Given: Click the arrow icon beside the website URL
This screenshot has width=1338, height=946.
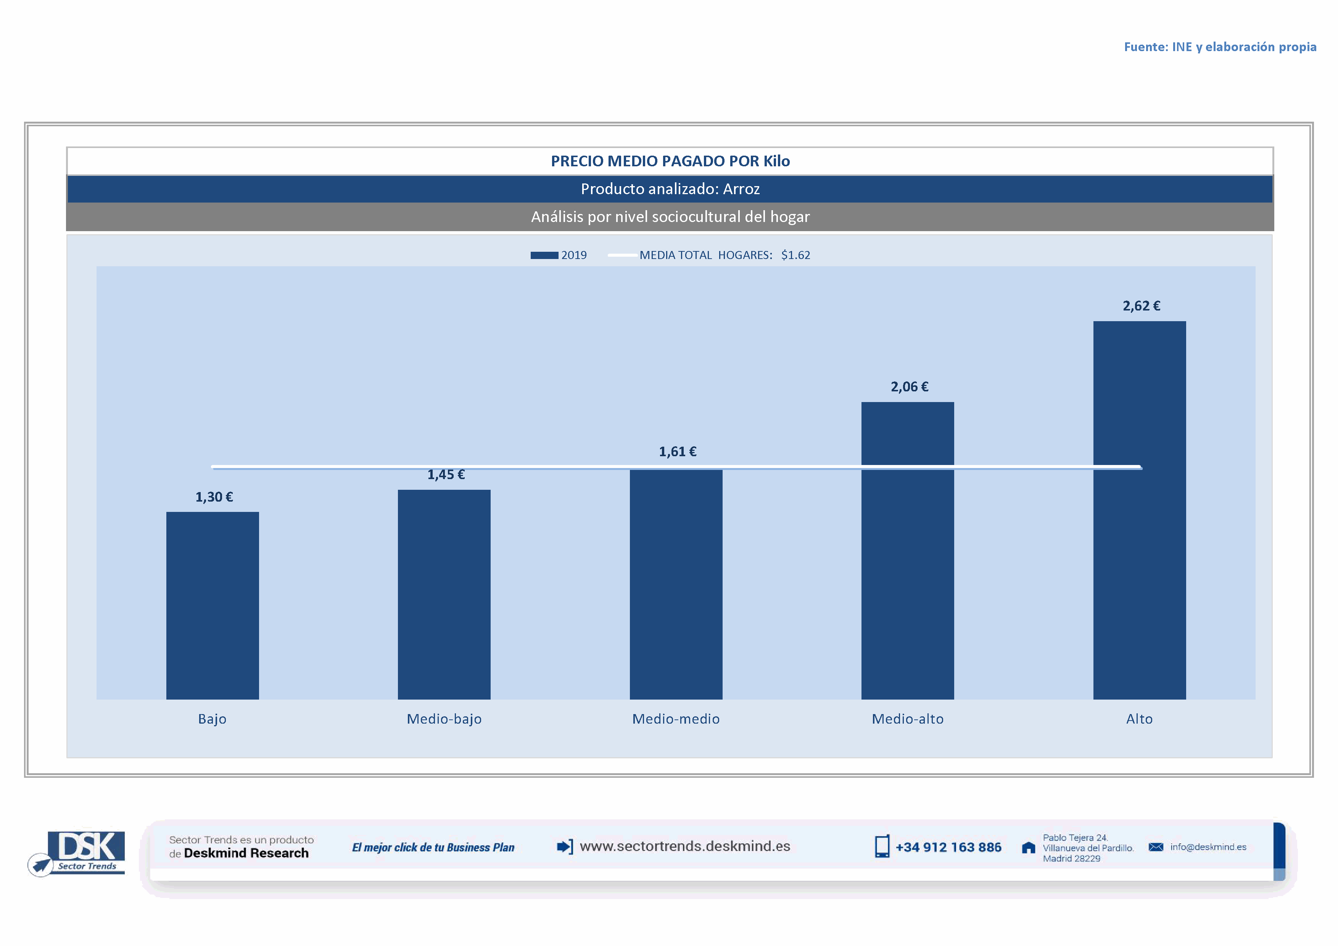Looking at the screenshot, I should pyautogui.click(x=565, y=846).
